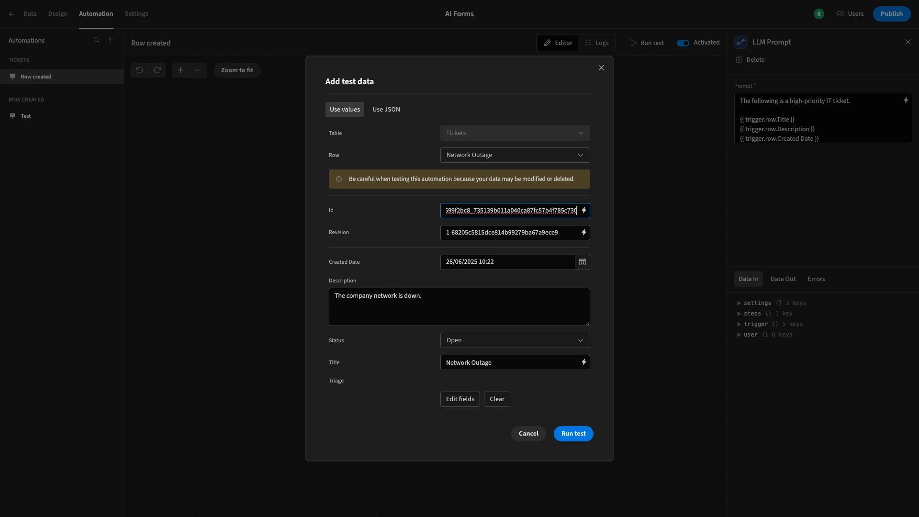Add new automation with plus icon
This screenshot has width=919, height=517.
point(111,40)
